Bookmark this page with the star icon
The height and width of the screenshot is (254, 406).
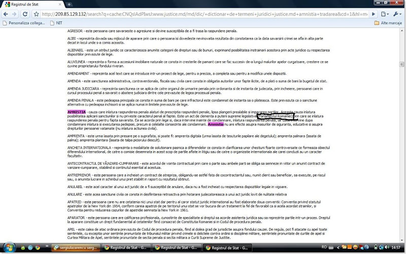[x=36, y=14]
